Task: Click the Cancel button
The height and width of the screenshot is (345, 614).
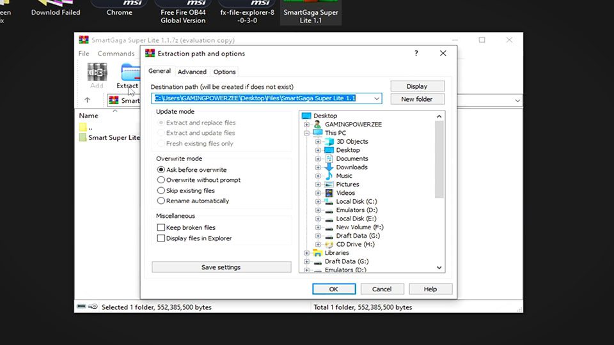Action: pos(382,289)
